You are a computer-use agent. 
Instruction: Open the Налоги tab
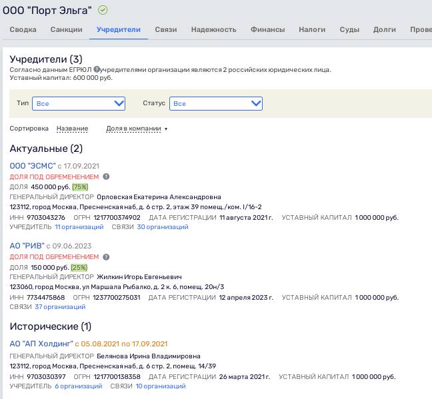(312, 29)
